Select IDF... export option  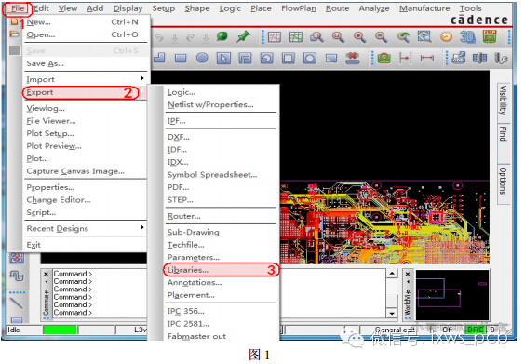[221, 150]
